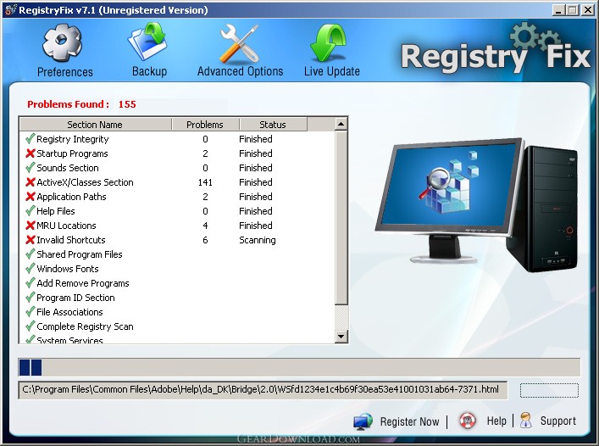
Task: Click red X beside Application Paths
Action: [x=31, y=197]
